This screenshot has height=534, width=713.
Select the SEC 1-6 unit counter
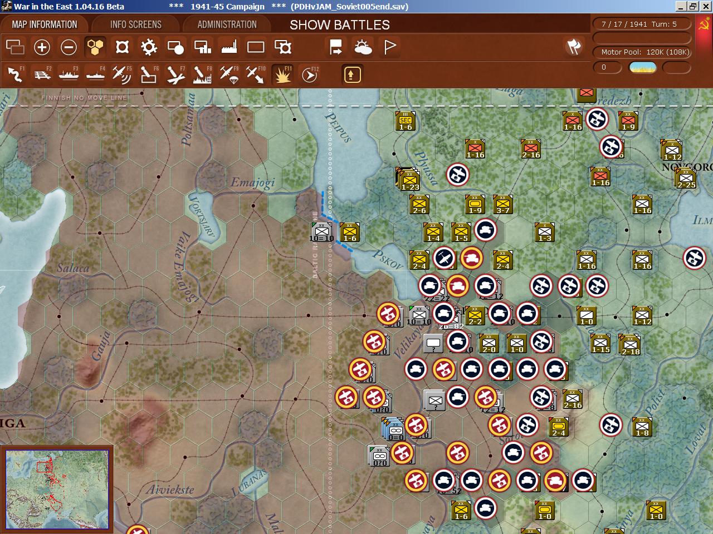[x=406, y=121]
